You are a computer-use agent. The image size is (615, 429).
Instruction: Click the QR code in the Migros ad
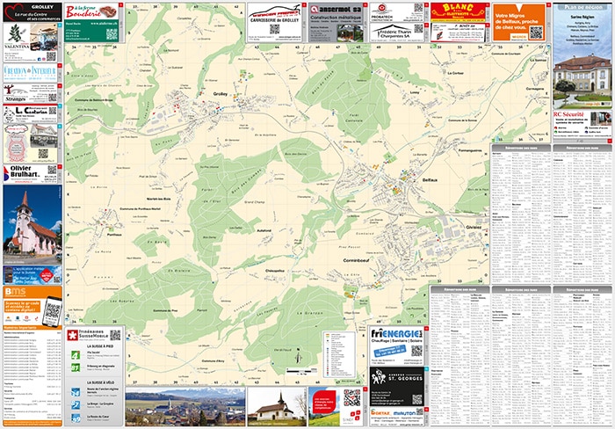click(x=536, y=33)
